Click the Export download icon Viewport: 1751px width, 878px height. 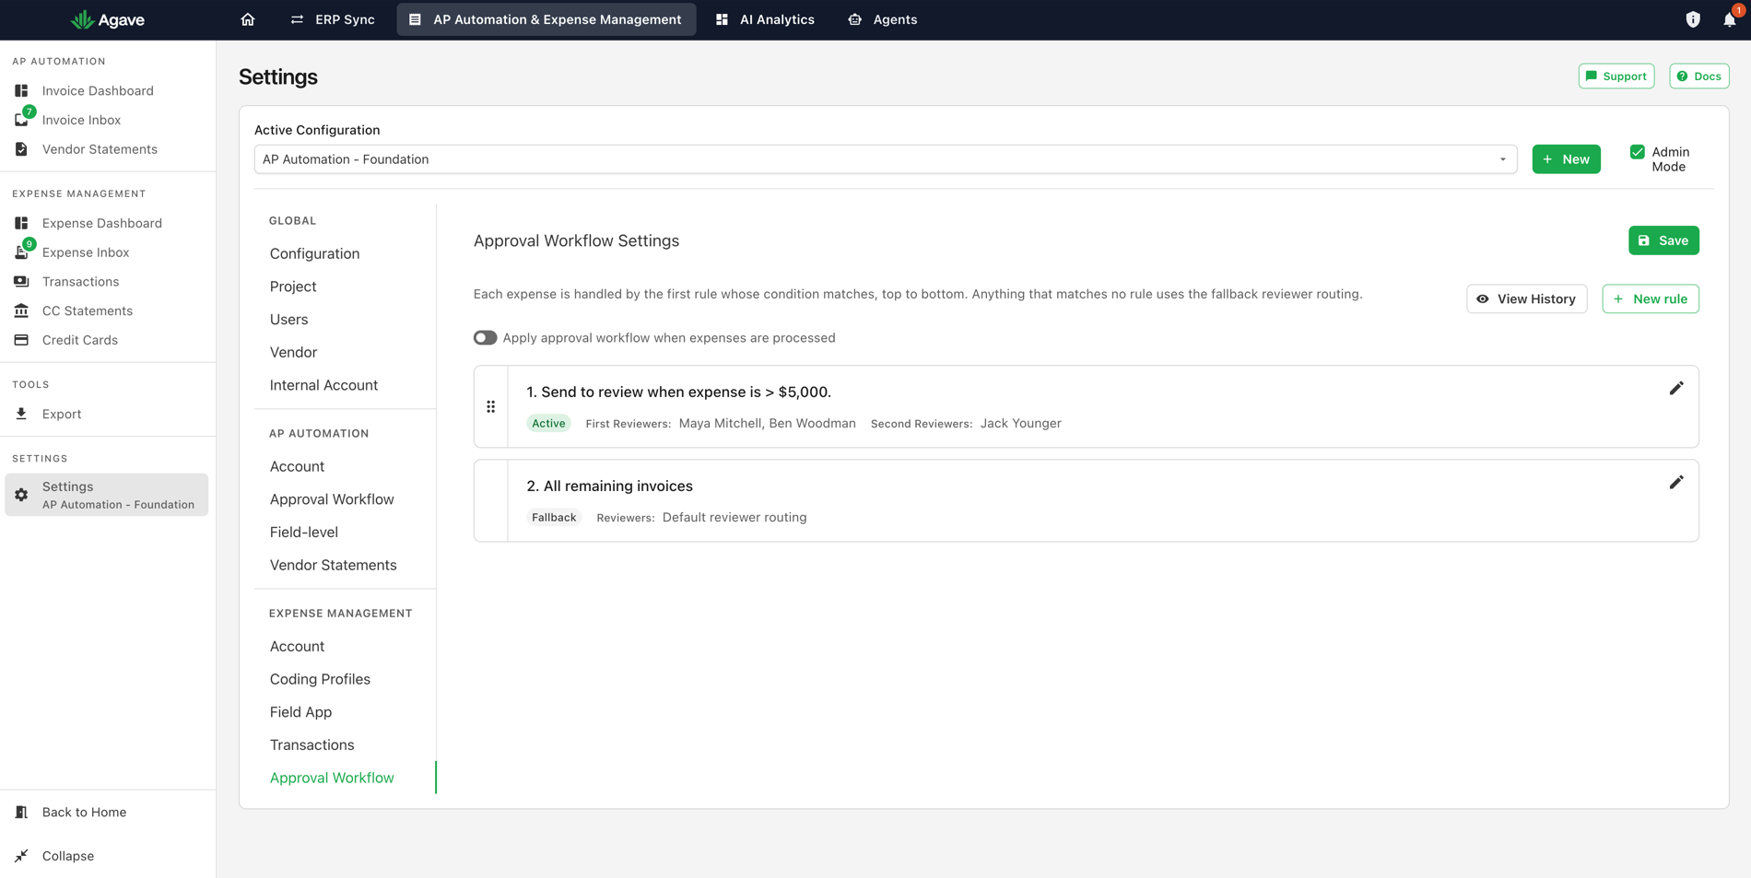pos(21,414)
